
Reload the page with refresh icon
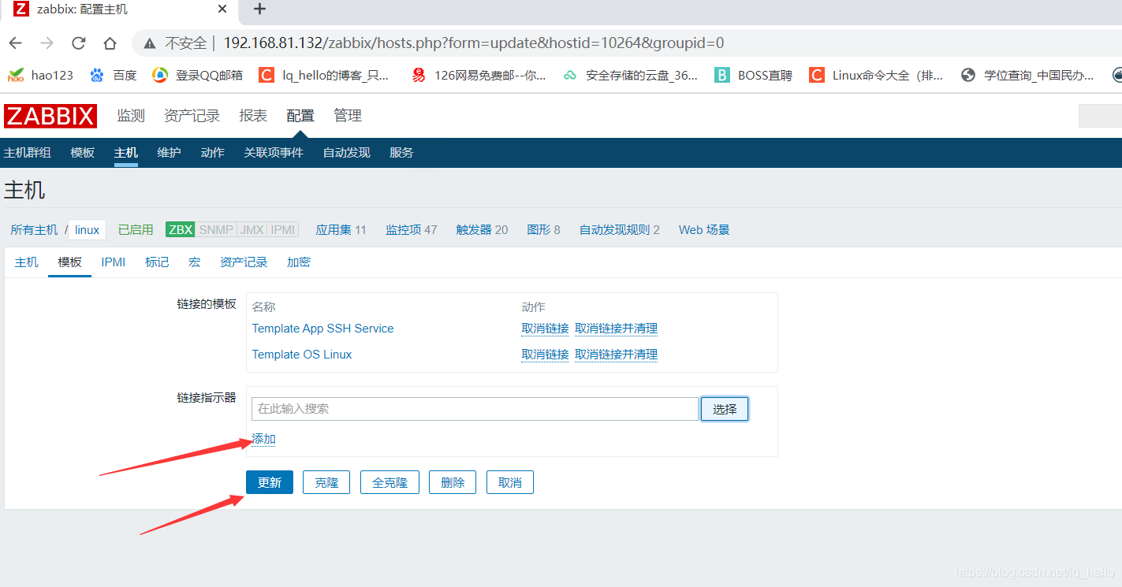78,43
